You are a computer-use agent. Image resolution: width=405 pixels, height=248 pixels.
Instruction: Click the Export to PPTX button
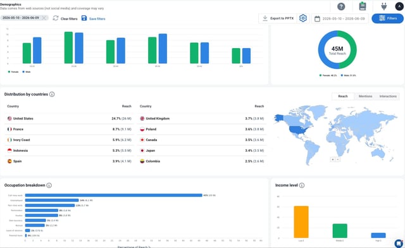point(278,18)
